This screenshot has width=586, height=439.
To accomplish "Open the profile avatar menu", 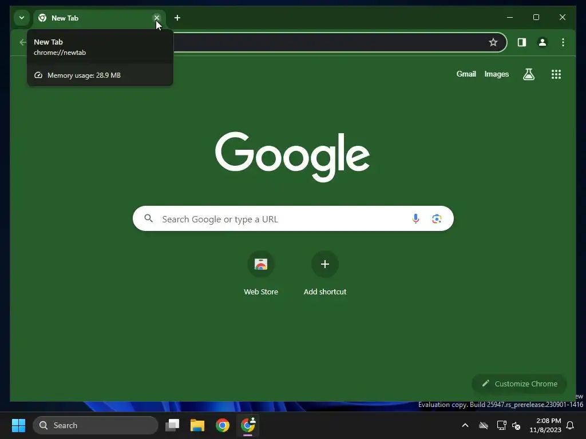I will click(543, 42).
